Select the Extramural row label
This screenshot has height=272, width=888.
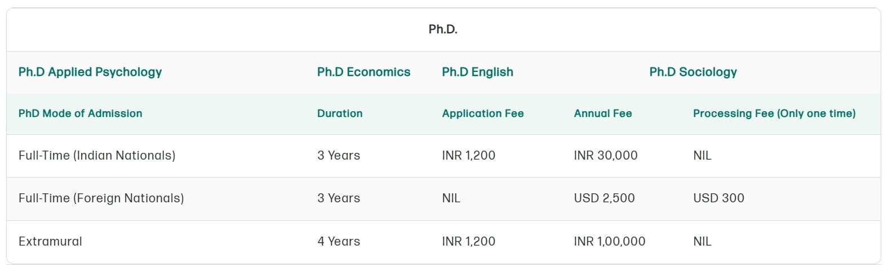pyautogui.click(x=50, y=242)
